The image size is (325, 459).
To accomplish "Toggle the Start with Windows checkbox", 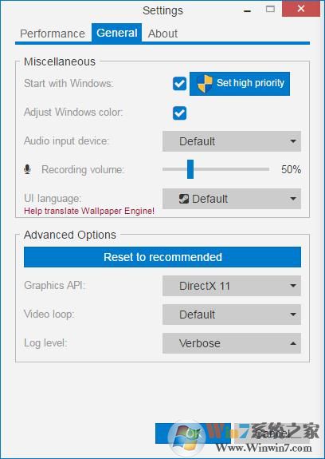I will 179,84.
